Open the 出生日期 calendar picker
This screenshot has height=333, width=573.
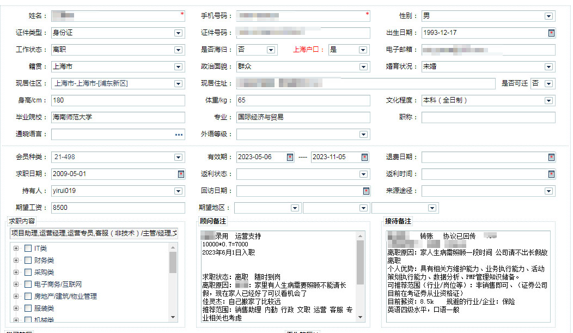pyautogui.click(x=551, y=33)
